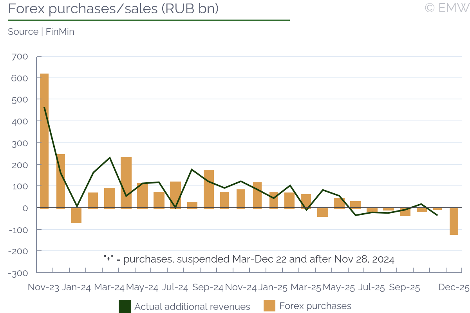The image size is (470, 313).
Task: Click the dark green Actual additional revenues swatch
Action: (125, 306)
